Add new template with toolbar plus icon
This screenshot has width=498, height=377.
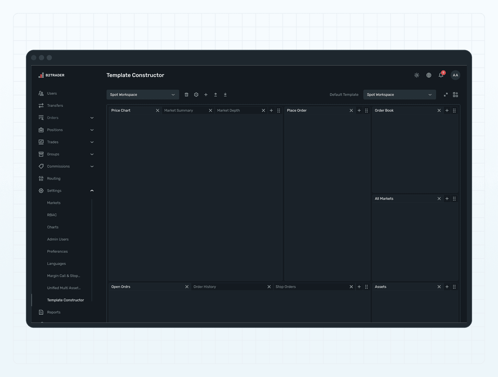tap(206, 95)
